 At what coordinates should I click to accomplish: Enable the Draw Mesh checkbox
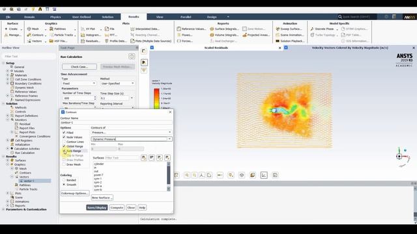pos(64,164)
